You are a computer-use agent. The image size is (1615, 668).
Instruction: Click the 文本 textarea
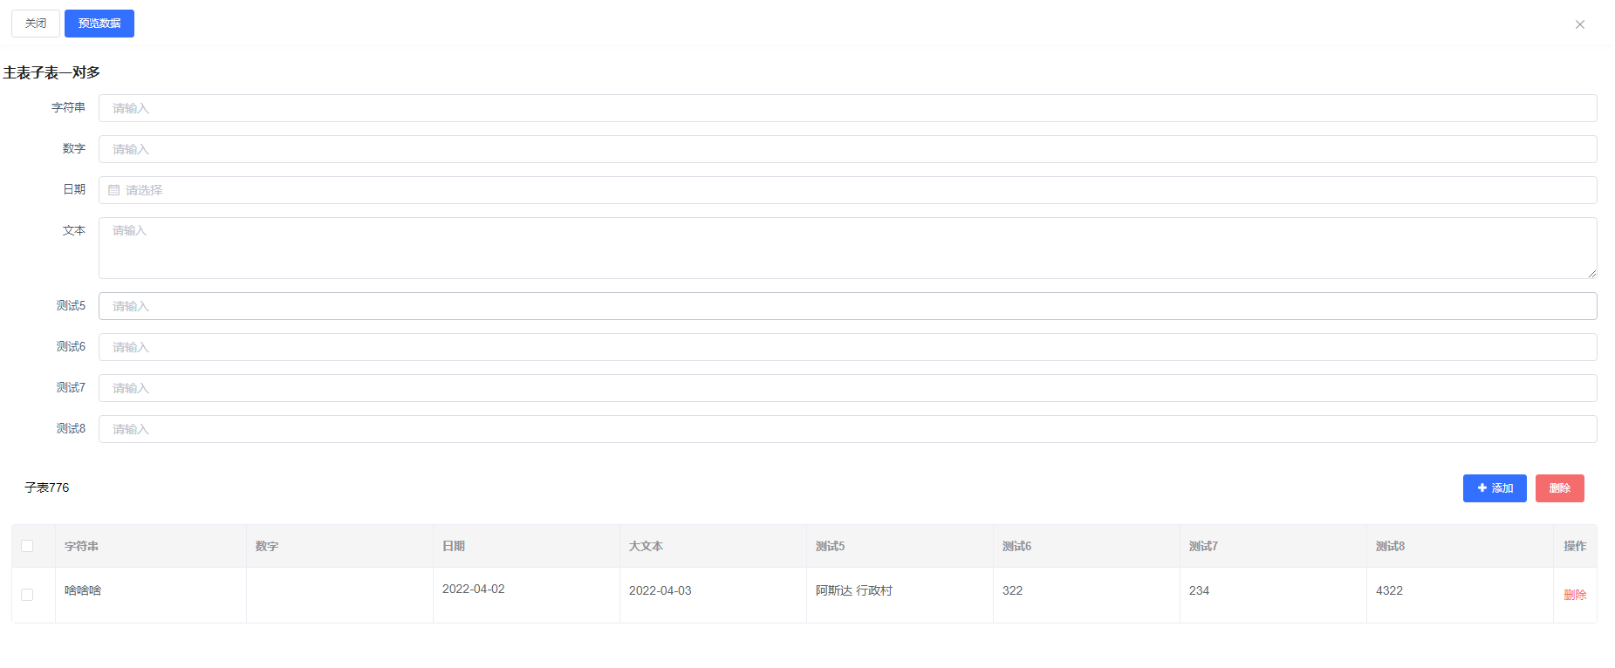pyautogui.click(x=846, y=248)
